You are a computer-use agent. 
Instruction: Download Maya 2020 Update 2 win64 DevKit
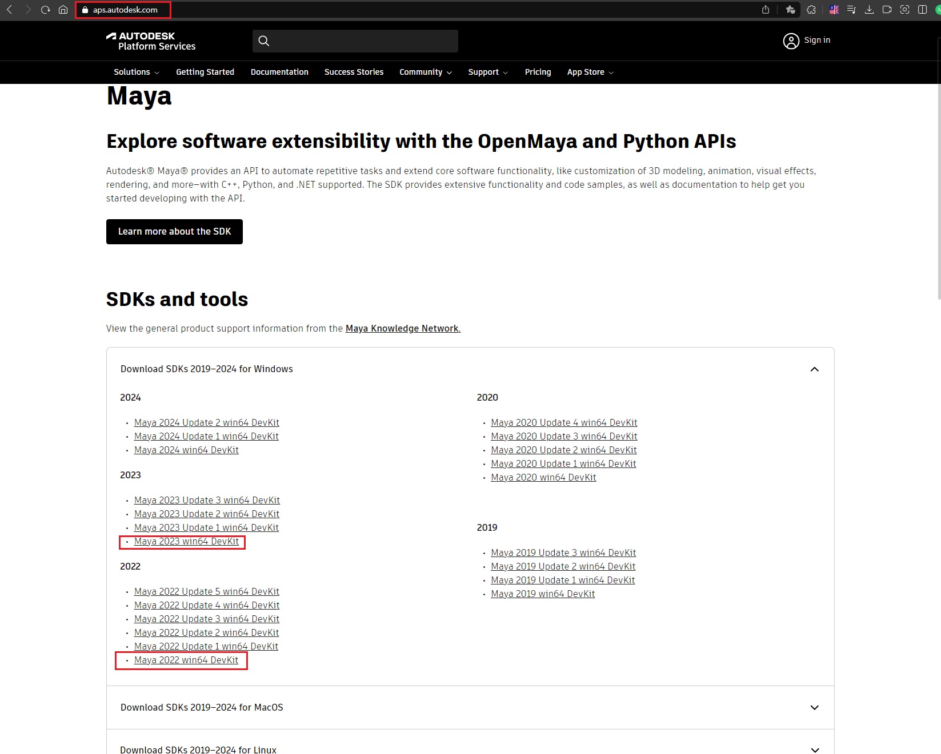pos(563,450)
